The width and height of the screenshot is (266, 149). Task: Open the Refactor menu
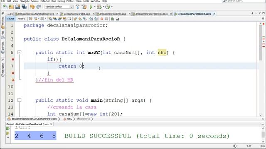point(45,1)
